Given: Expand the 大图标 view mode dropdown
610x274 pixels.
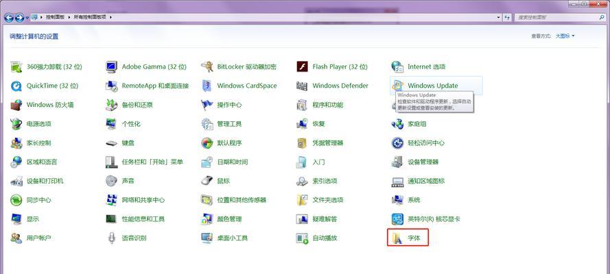Looking at the screenshot, I should pyautogui.click(x=565, y=36).
